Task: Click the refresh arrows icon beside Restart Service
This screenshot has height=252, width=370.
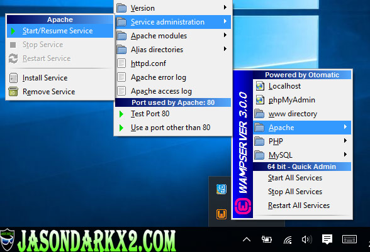Action: [x=13, y=58]
